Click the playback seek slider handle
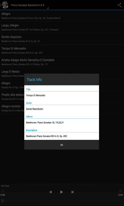124x206 pixels. point(3,201)
